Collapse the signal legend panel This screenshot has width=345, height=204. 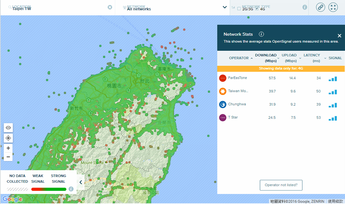pyautogui.click(x=81, y=182)
